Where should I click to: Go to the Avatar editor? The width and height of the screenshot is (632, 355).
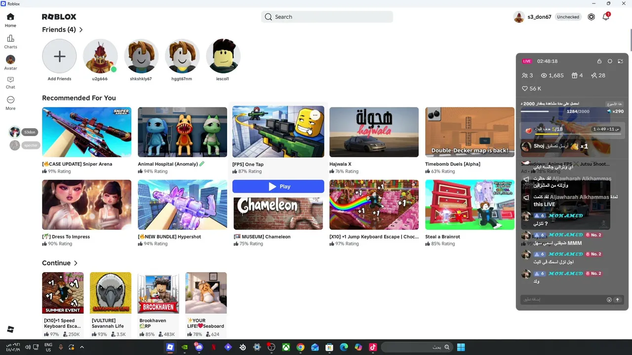(10, 63)
